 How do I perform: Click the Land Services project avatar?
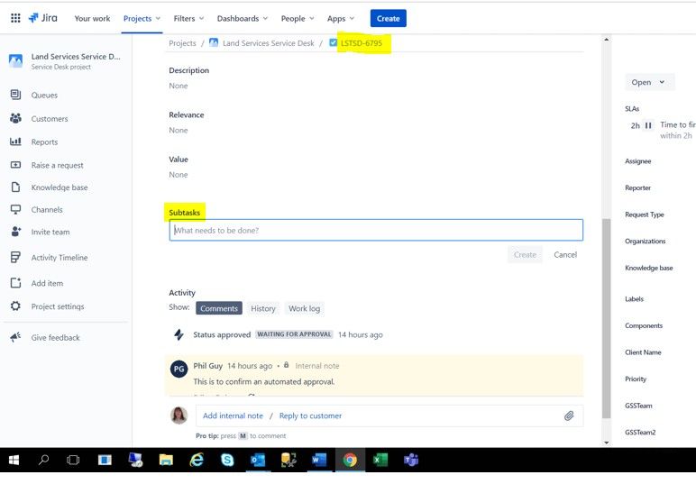(x=15, y=60)
